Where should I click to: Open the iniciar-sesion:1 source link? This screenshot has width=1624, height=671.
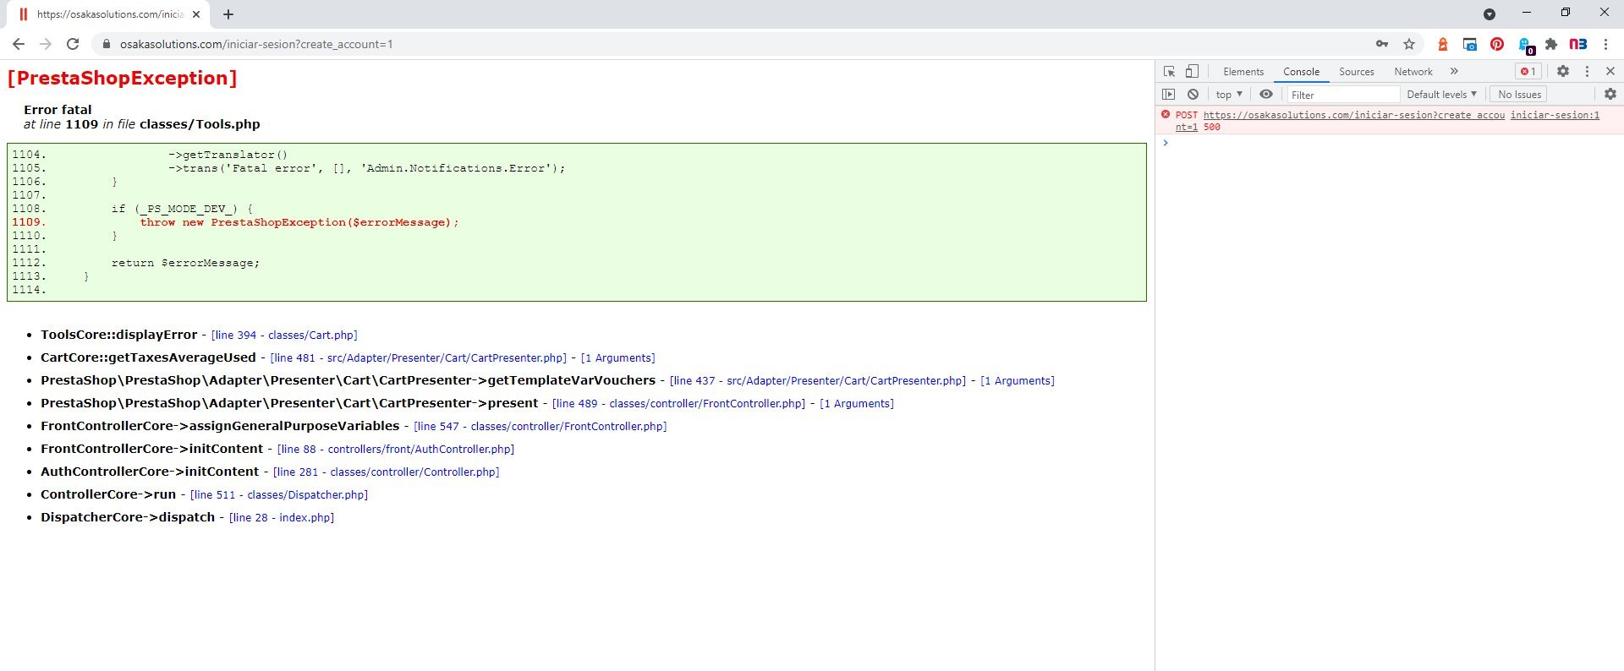tap(1555, 115)
